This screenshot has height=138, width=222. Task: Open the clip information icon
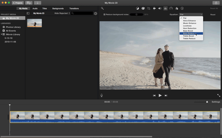point(182,9)
